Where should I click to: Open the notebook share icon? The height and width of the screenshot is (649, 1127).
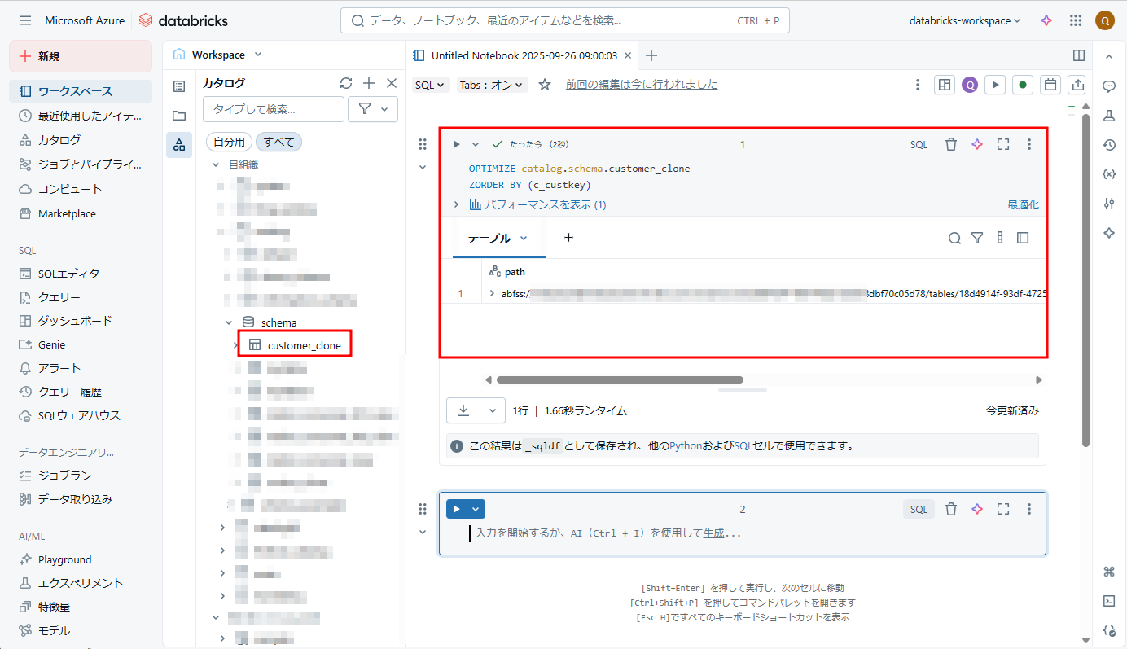pos(1077,85)
